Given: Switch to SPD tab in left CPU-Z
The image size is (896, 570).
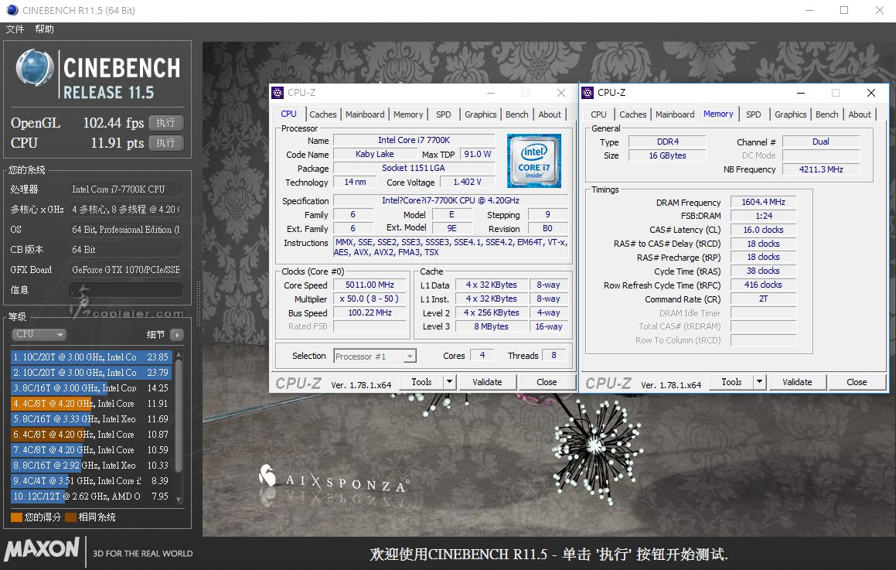Looking at the screenshot, I should 444,114.
